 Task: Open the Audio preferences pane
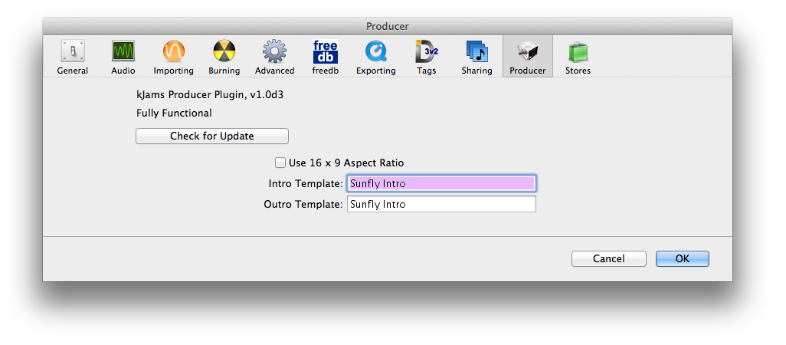pyautogui.click(x=123, y=58)
